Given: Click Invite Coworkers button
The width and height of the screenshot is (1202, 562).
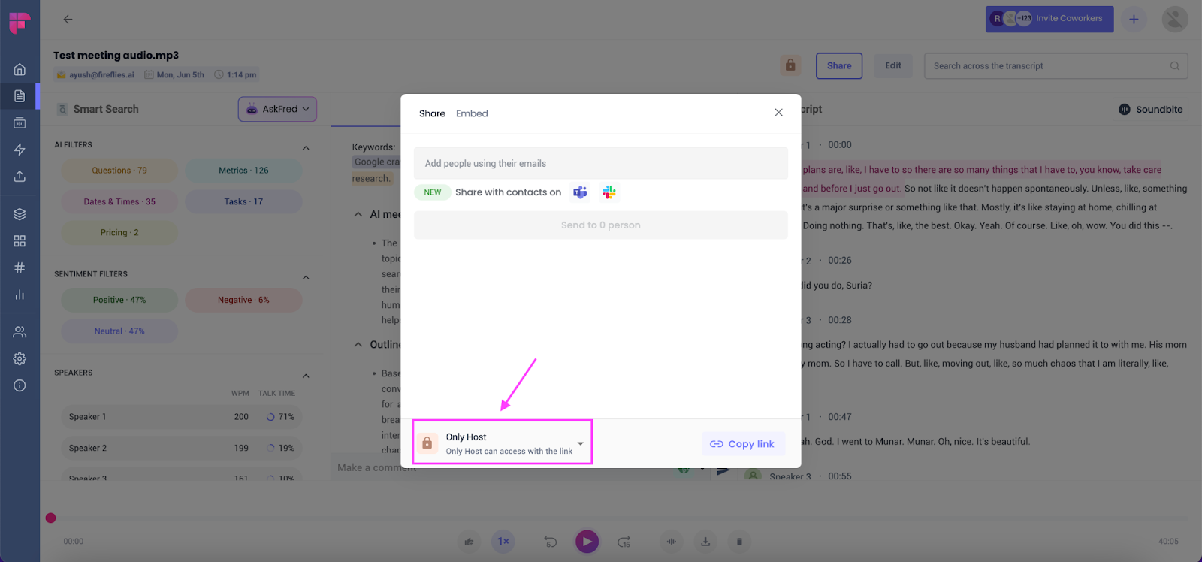Looking at the screenshot, I should 1049,19.
